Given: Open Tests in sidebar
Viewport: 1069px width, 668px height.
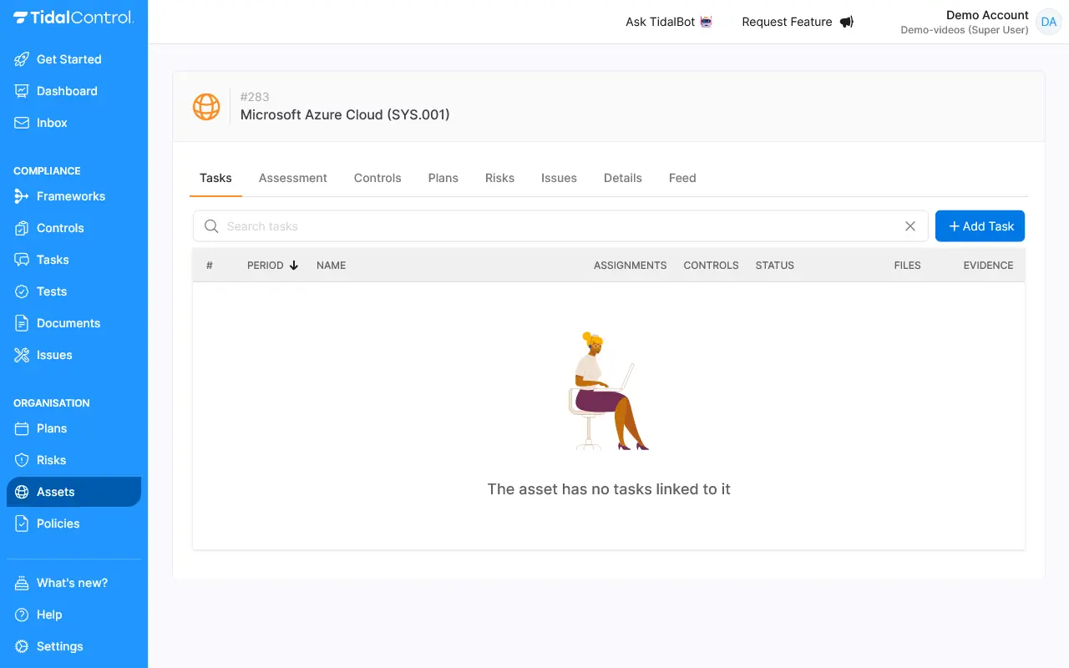Looking at the screenshot, I should click(52, 291).
